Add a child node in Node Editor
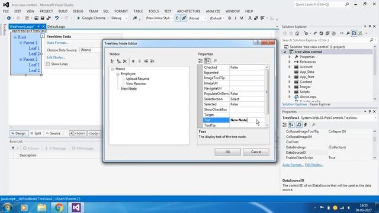Image resolution: width=379 pixels, height=213 pixels. point(118,62)
